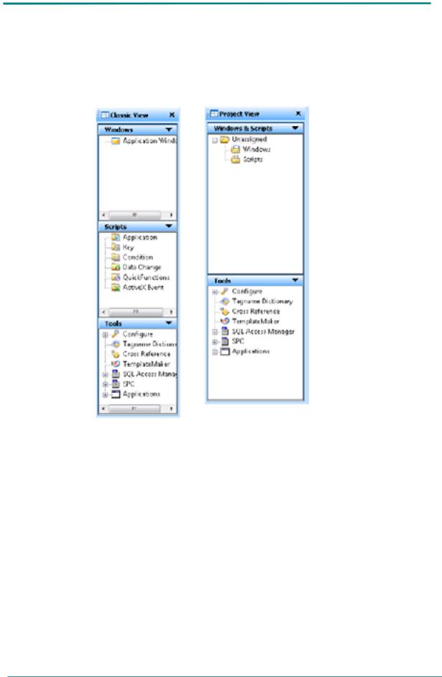The image size is (442, 677).
Task: Click Tools pane header in Project View
Action: point(255,280)
